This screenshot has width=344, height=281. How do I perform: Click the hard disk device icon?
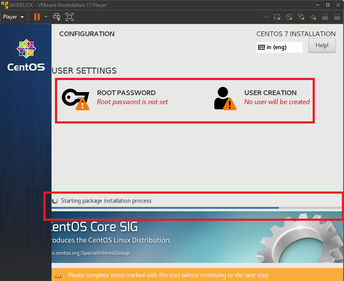click(277, 17)
